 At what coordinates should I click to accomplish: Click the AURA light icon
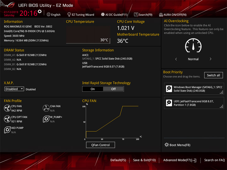(x=161, y=14)
